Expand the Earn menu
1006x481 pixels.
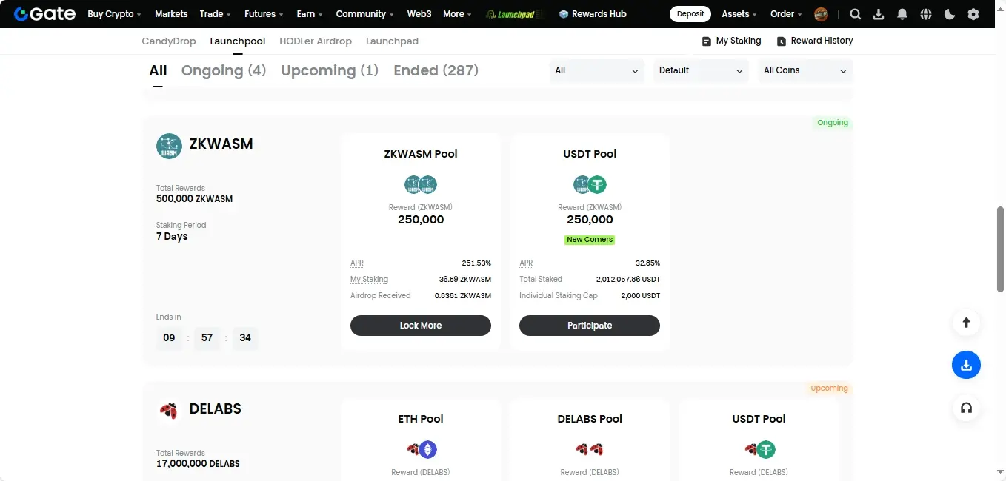click(310, 14)
